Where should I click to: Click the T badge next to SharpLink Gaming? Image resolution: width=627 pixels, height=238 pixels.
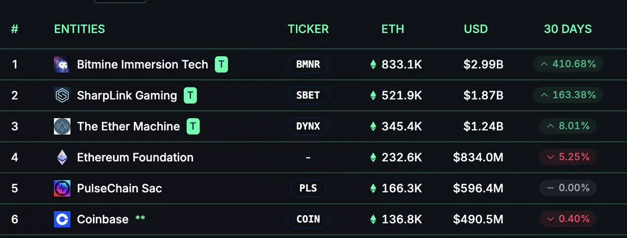coord(190,95)
